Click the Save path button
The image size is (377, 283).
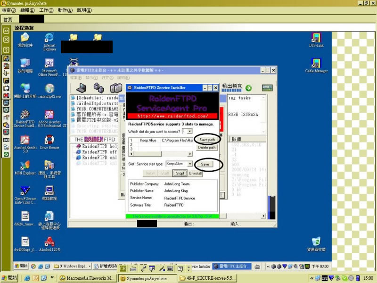(x=207, y=140)
